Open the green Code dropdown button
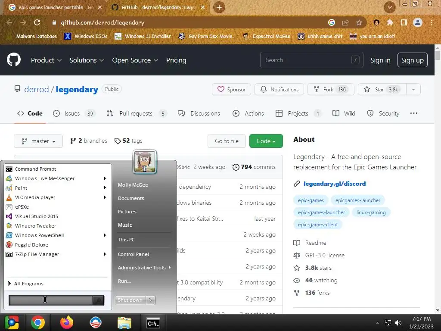 [x=266, y=141]
